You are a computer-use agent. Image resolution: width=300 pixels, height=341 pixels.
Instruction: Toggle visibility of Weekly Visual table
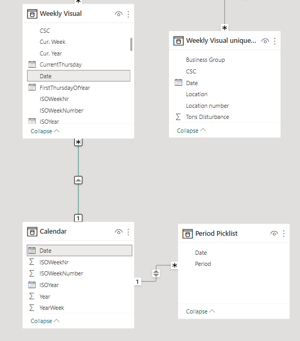[x=119, y=14]
